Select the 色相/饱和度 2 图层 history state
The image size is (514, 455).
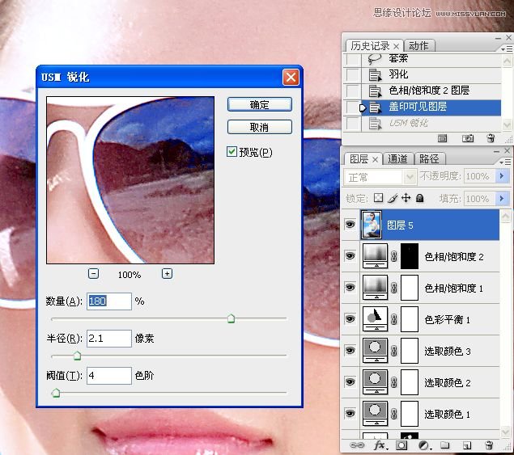431,91
